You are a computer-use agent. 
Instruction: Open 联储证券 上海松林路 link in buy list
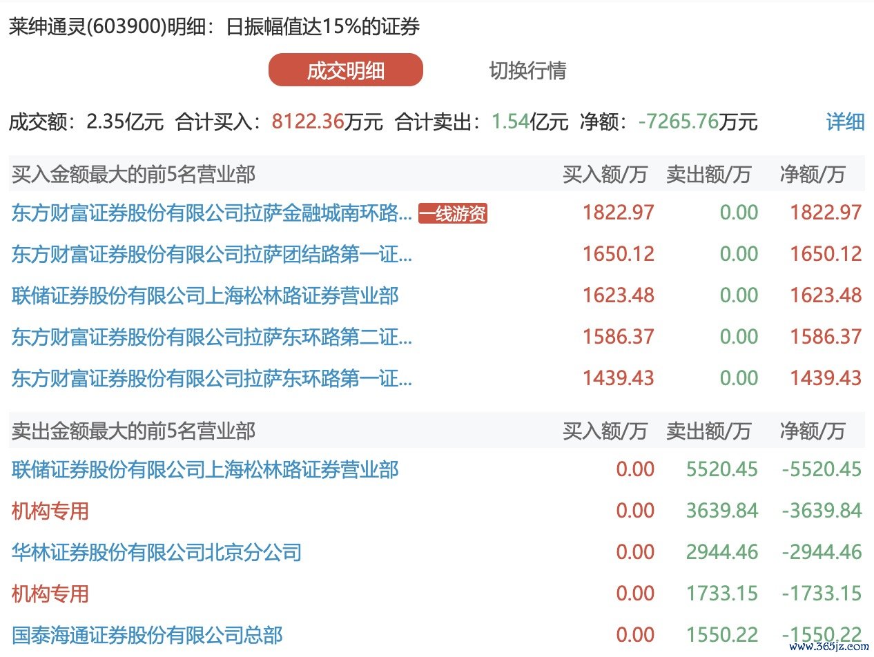click(205, 296)
